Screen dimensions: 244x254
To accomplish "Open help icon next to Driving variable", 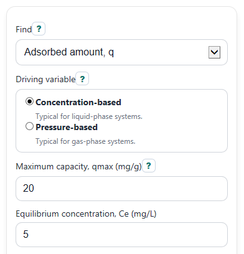I will [82, 78].
